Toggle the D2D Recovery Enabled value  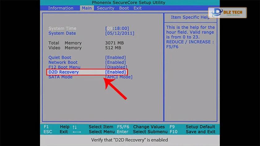click(x=115, y=72)
